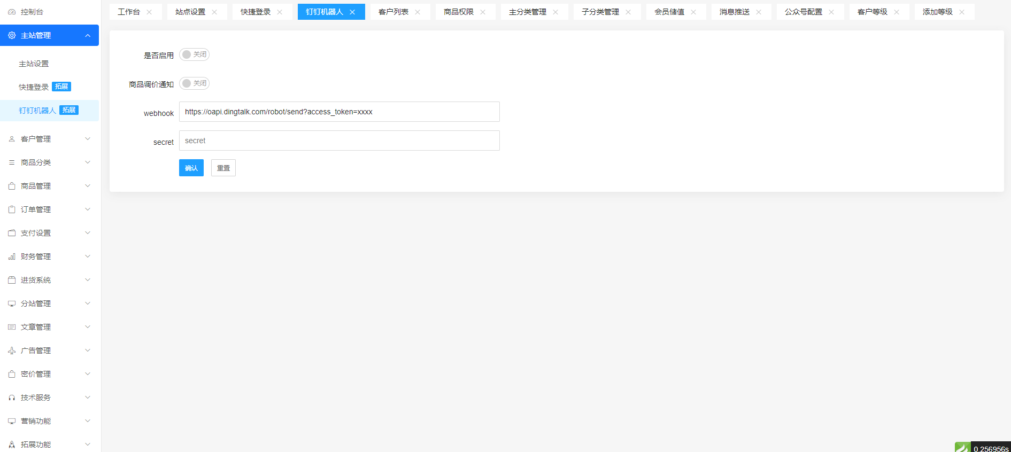Click the 财务管理 chart icon

tap(12, 256)
